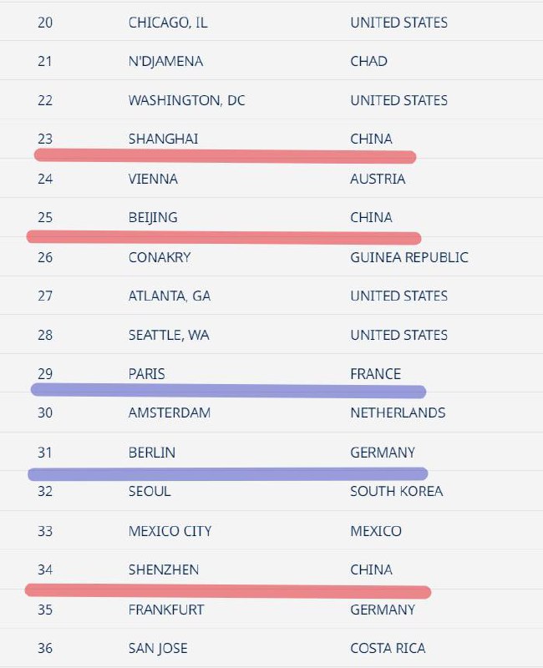Select Conakry in the ranking table
Image resolution: width=543 pixels, height=668 pixels.
160,257
